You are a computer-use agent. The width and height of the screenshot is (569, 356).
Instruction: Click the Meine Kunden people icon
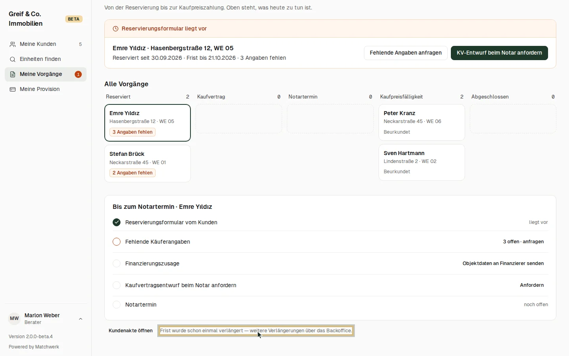(x=13, y=44)
